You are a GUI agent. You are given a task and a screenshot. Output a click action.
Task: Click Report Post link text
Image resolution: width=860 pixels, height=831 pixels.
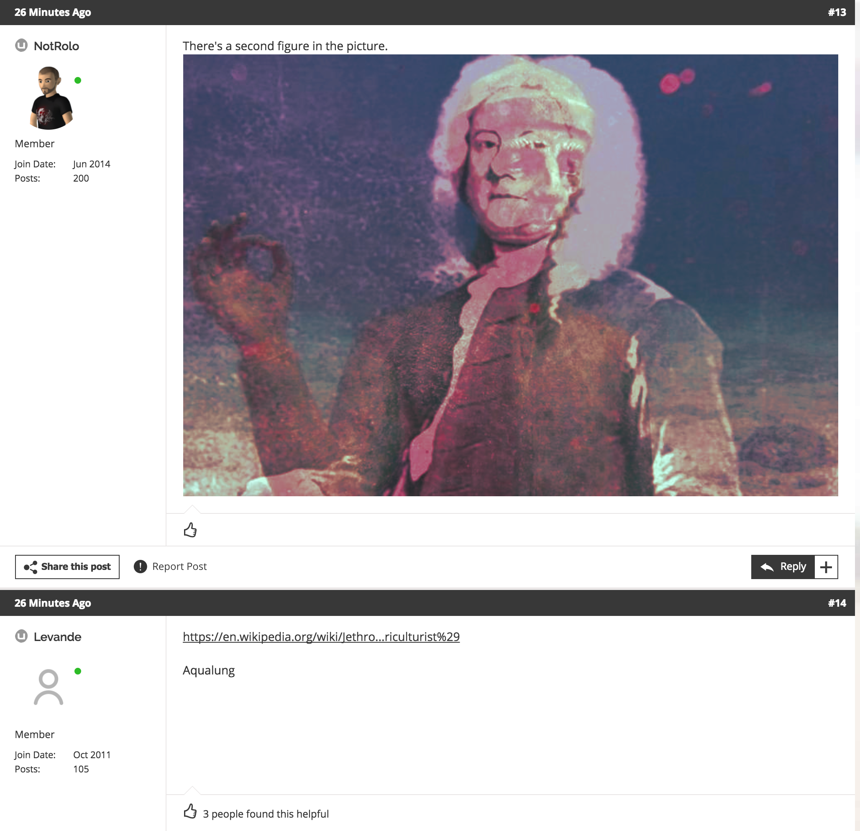click(x=179, y=566)
